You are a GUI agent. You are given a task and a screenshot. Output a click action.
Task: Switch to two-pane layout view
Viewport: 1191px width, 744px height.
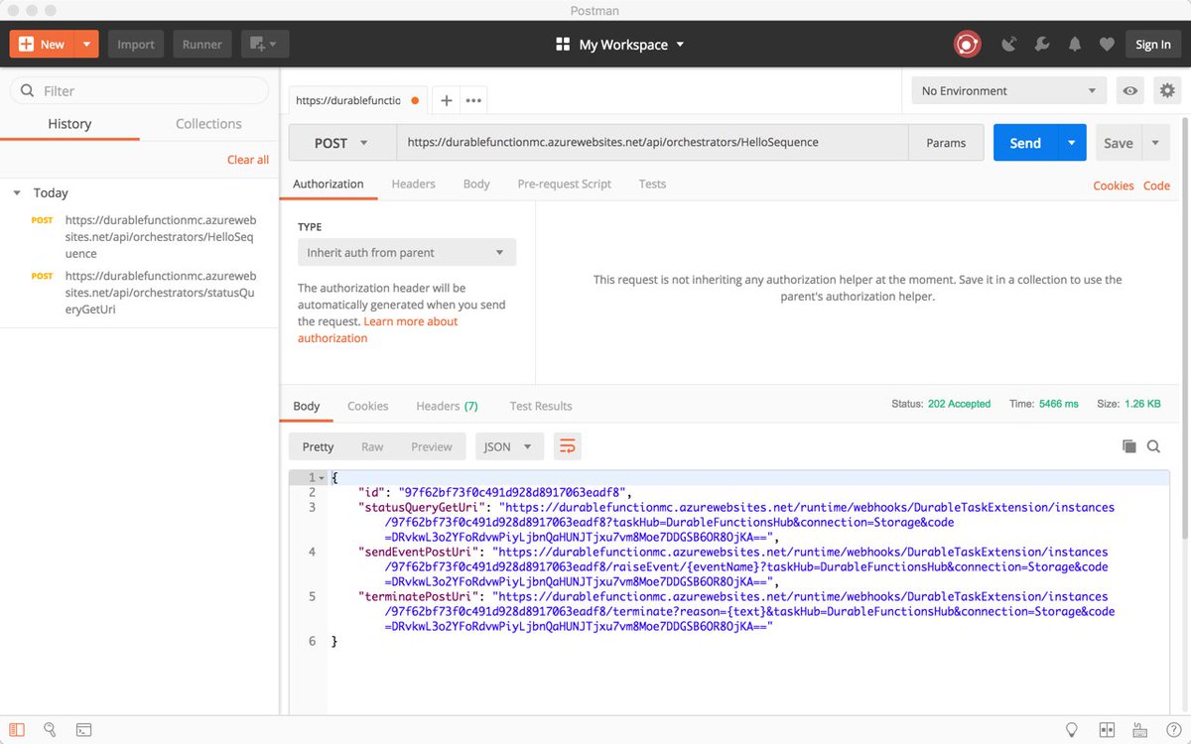1106,730
